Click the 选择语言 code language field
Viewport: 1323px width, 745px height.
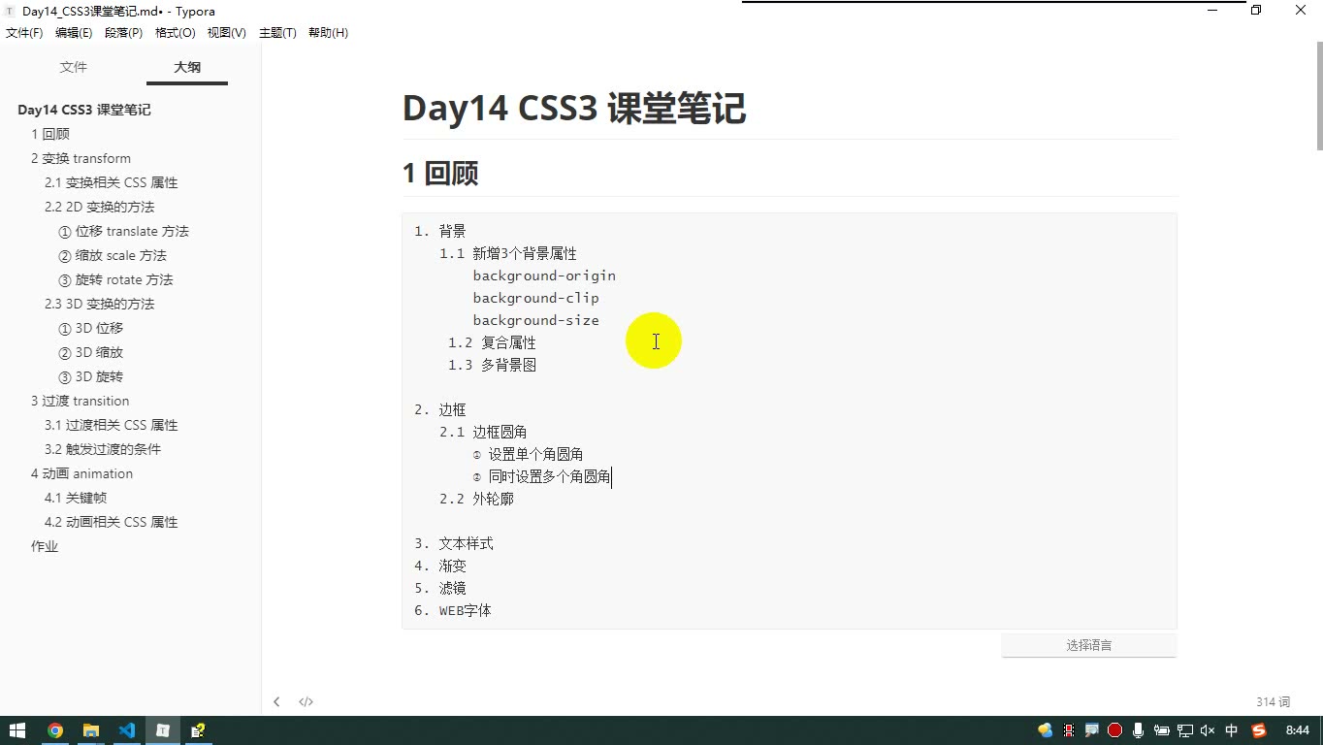click(1089, 645)
